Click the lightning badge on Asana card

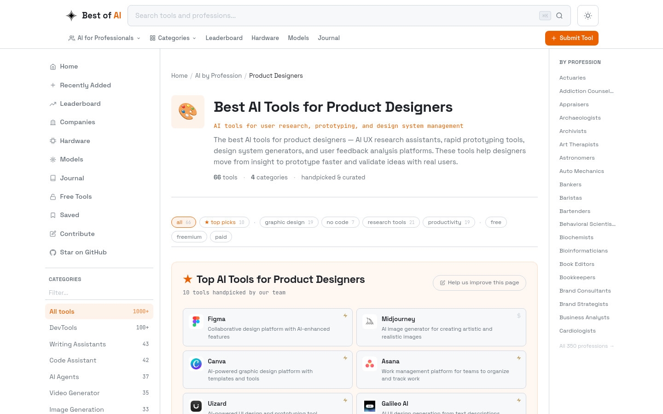519,358
